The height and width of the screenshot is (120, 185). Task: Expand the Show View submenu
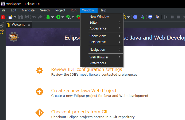(102, 36)
